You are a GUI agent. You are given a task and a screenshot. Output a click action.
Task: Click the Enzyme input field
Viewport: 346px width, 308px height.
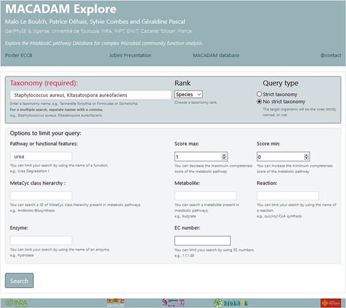41,240
